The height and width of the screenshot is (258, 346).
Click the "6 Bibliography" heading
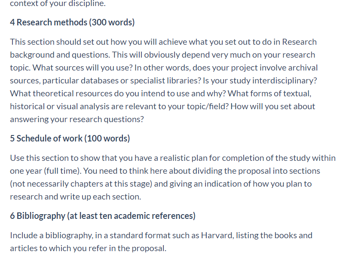(37, 216)
